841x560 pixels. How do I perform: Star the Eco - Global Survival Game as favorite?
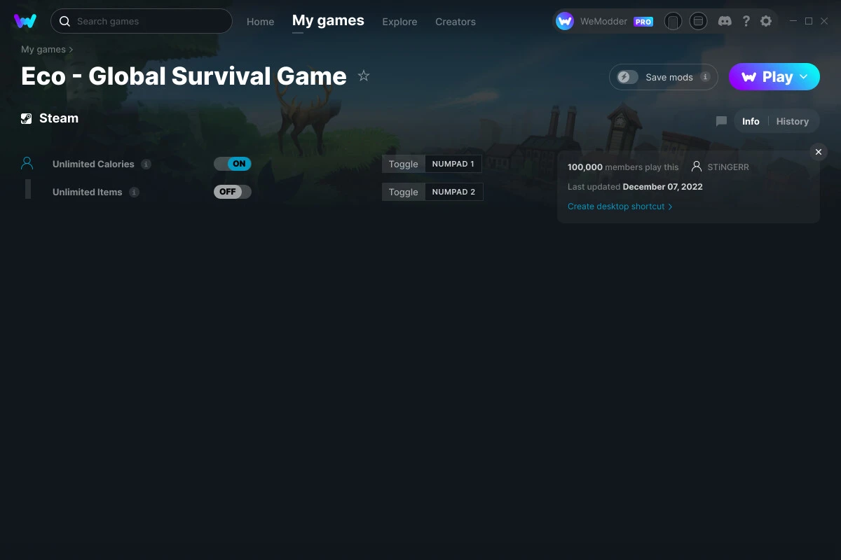(364, 76)
